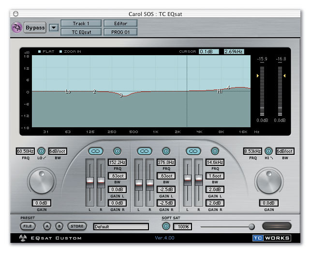Image resolution: width=311 pixels, height=254 pixels.
Task: Open the Track 1 selector
Action: [x=81, y=23]
